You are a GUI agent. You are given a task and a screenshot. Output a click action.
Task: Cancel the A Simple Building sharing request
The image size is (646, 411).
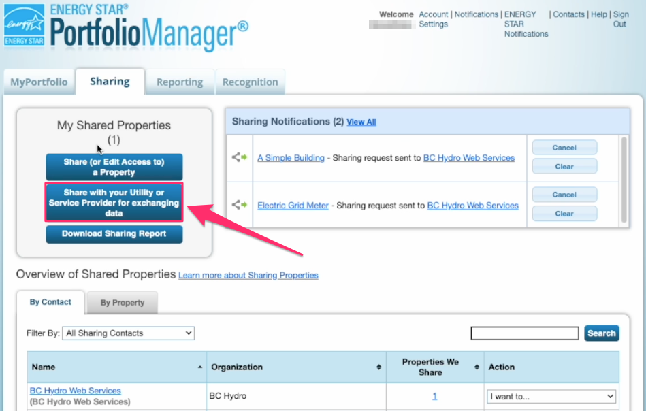click(x=564, y=148)
